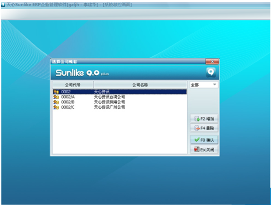Select the highlighted 天心资讯 company name

[102, 92]
